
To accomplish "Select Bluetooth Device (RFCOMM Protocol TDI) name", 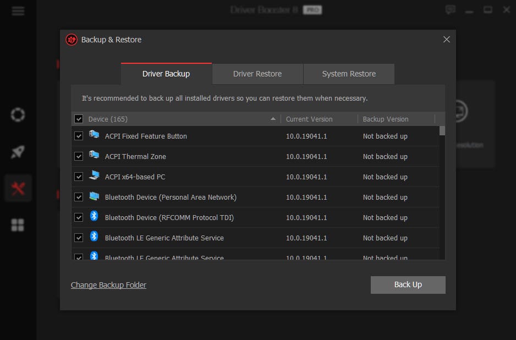I will (169, 218).
